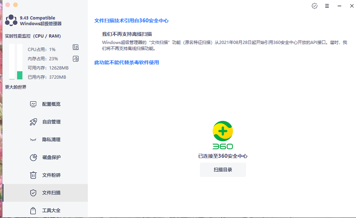Open 配置概览 in the sidebar
The height and width of the screenshot is (218, 356).
pyautogui.click(x=46, y=104)
